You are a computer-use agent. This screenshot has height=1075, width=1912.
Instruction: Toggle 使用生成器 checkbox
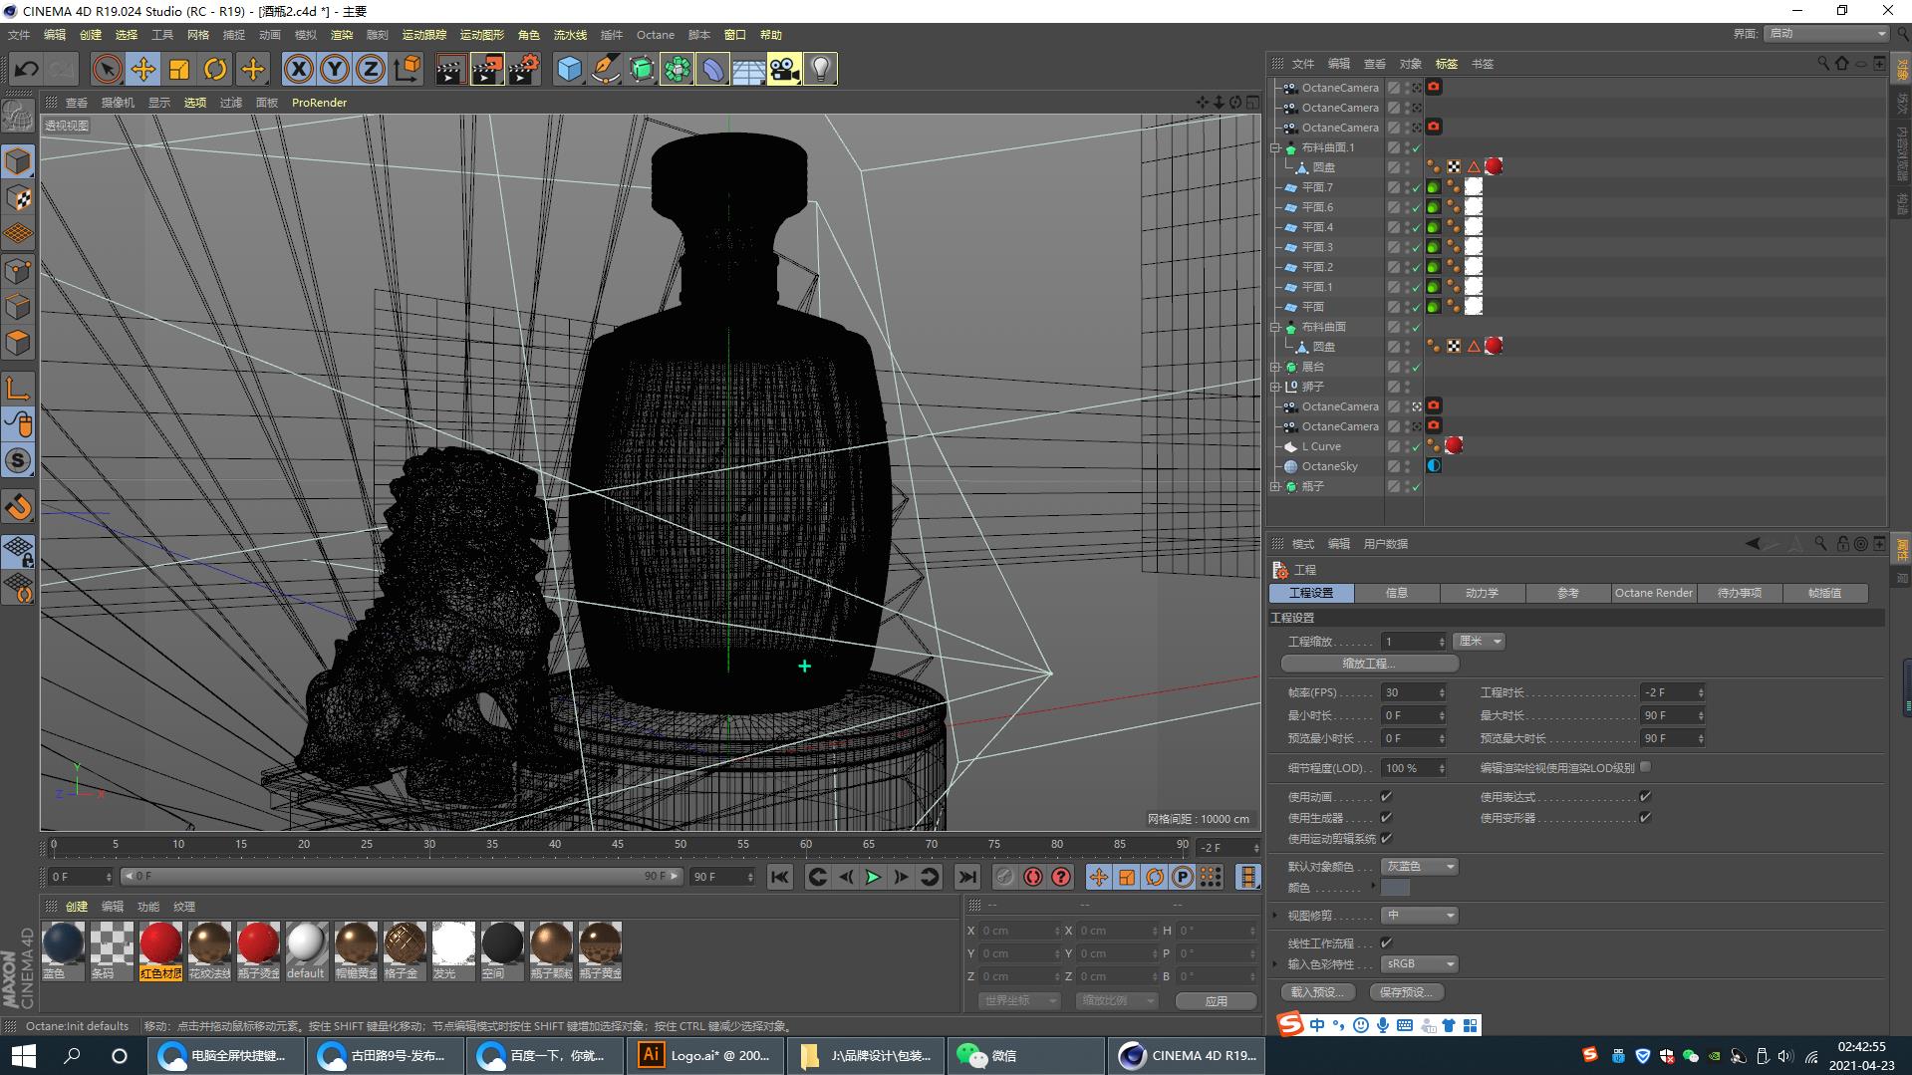(1386, 818)
